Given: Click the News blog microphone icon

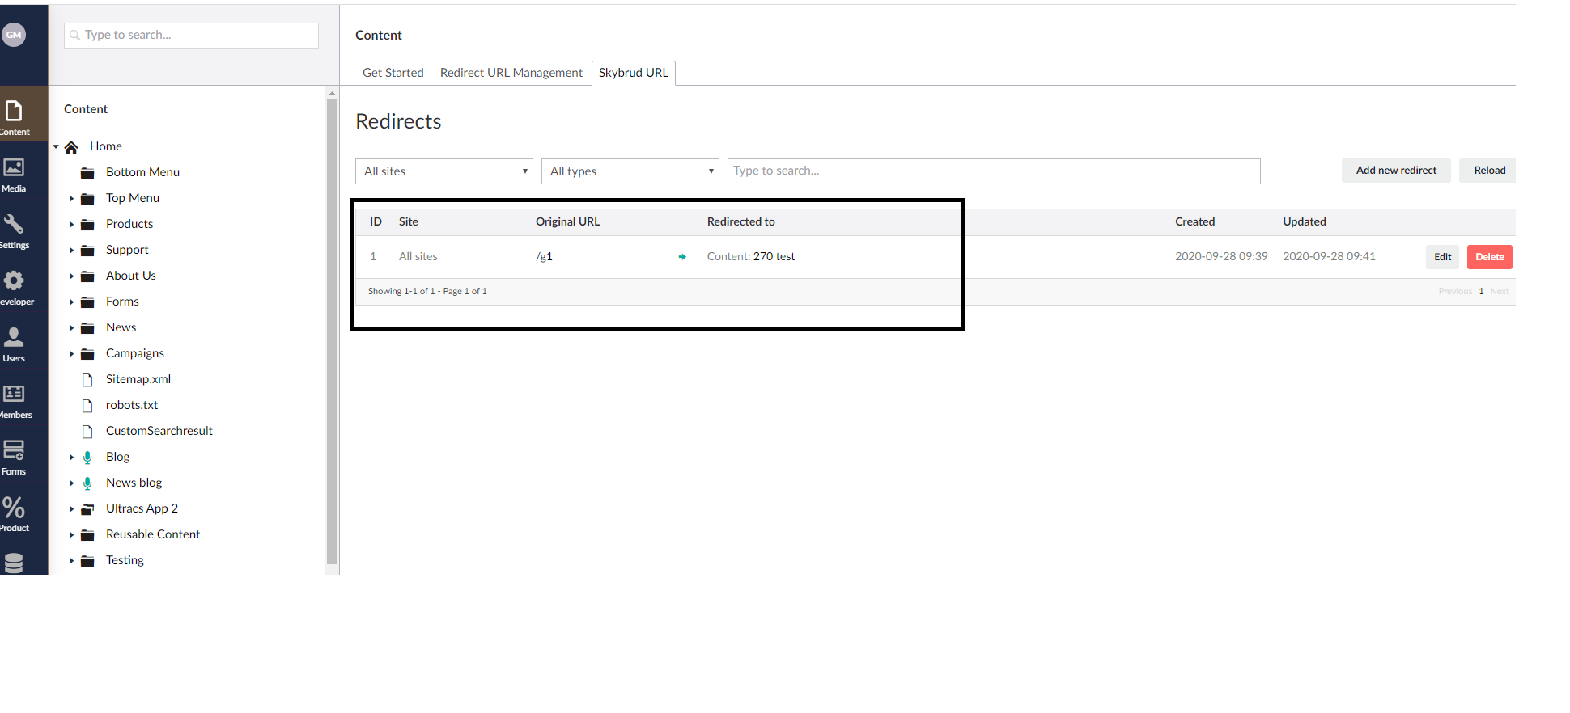Looking at the screenshot, I should pos(87,483).
